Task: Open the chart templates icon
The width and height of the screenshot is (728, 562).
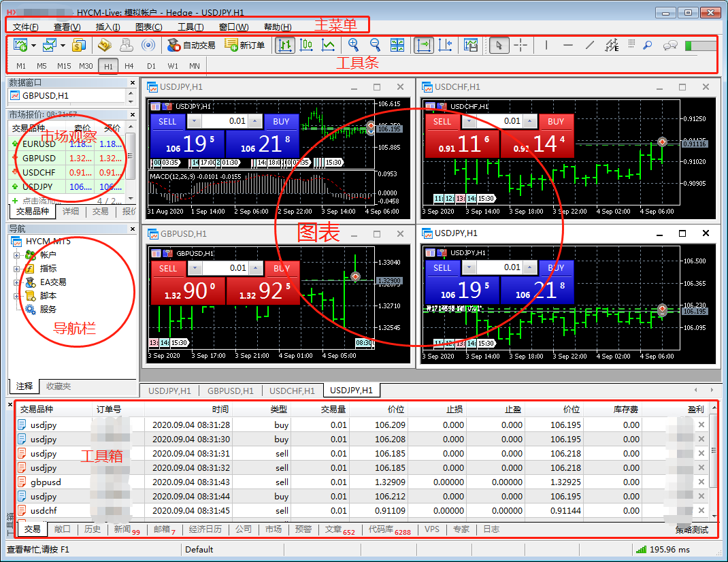Action: tap(470, 45)
